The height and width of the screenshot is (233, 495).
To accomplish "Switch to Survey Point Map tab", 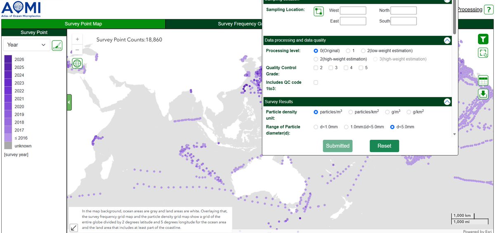I will click(x=83, y=24).
